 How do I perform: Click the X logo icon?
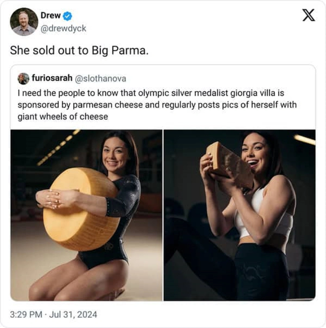tap(309, 15)
